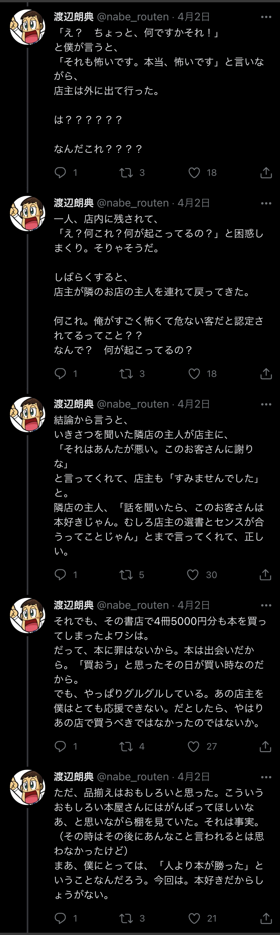The image size is (280, 935).
Task: Open more options on the 結論から言うと tweet
Action: point(266,404)
